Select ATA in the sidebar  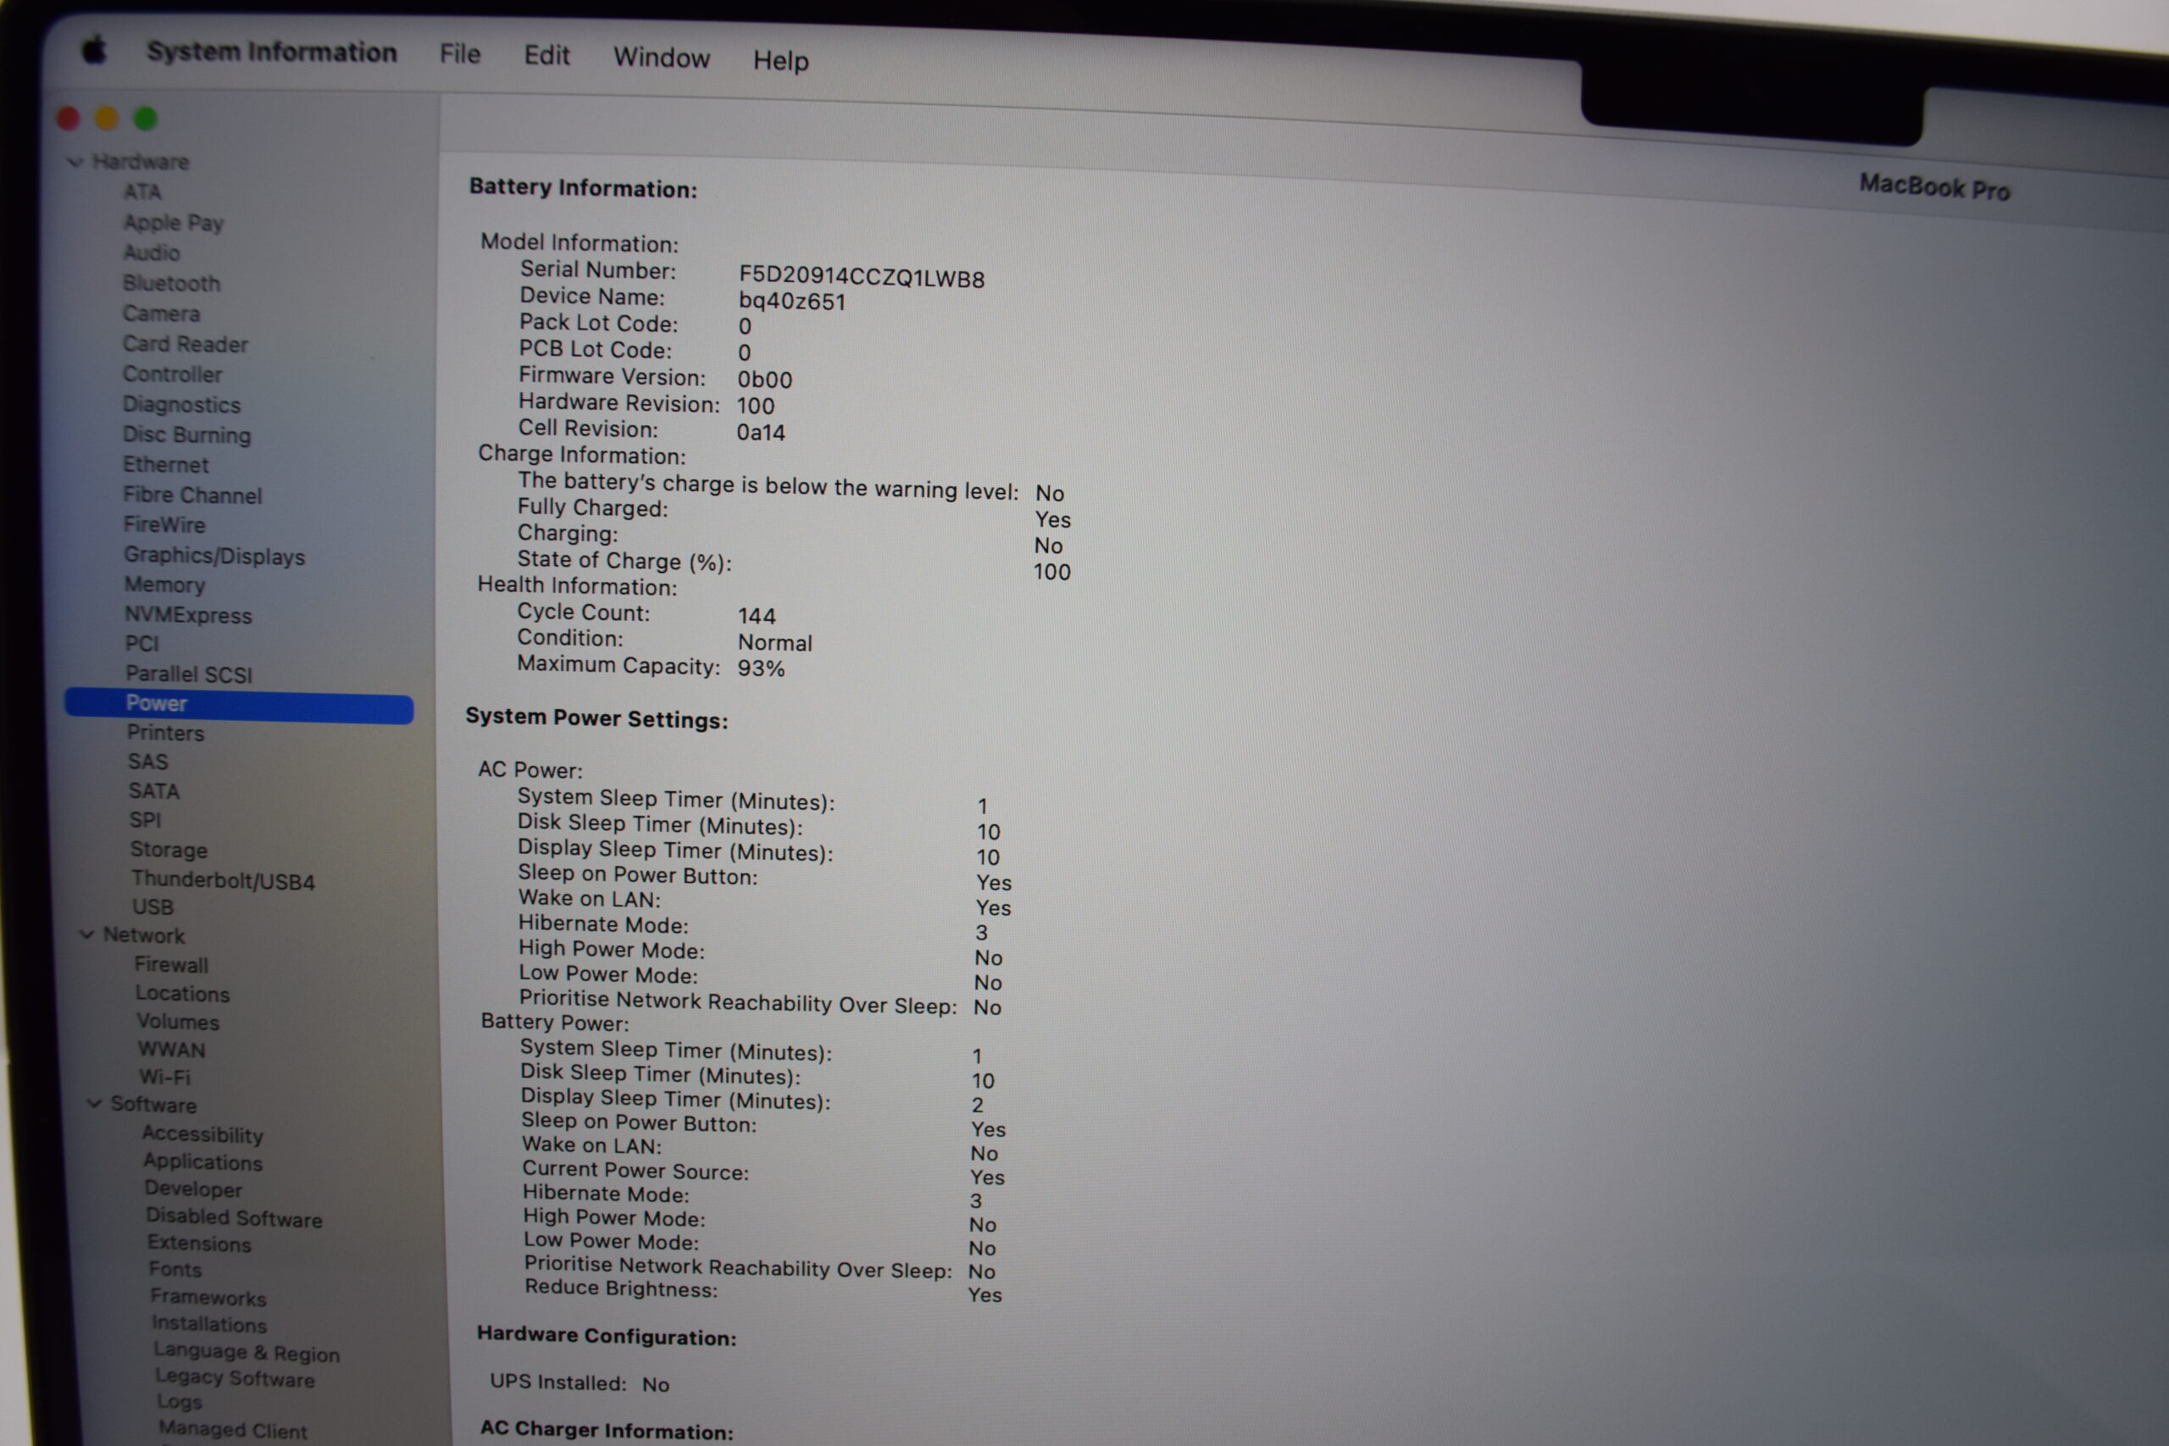(143, 191)
